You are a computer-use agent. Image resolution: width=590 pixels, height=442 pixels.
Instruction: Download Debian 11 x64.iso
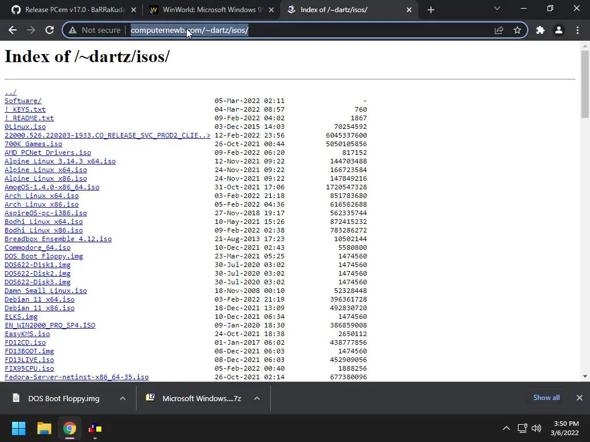coord(40,299)
